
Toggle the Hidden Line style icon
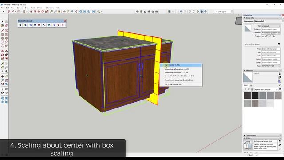(x=194, y=12)
